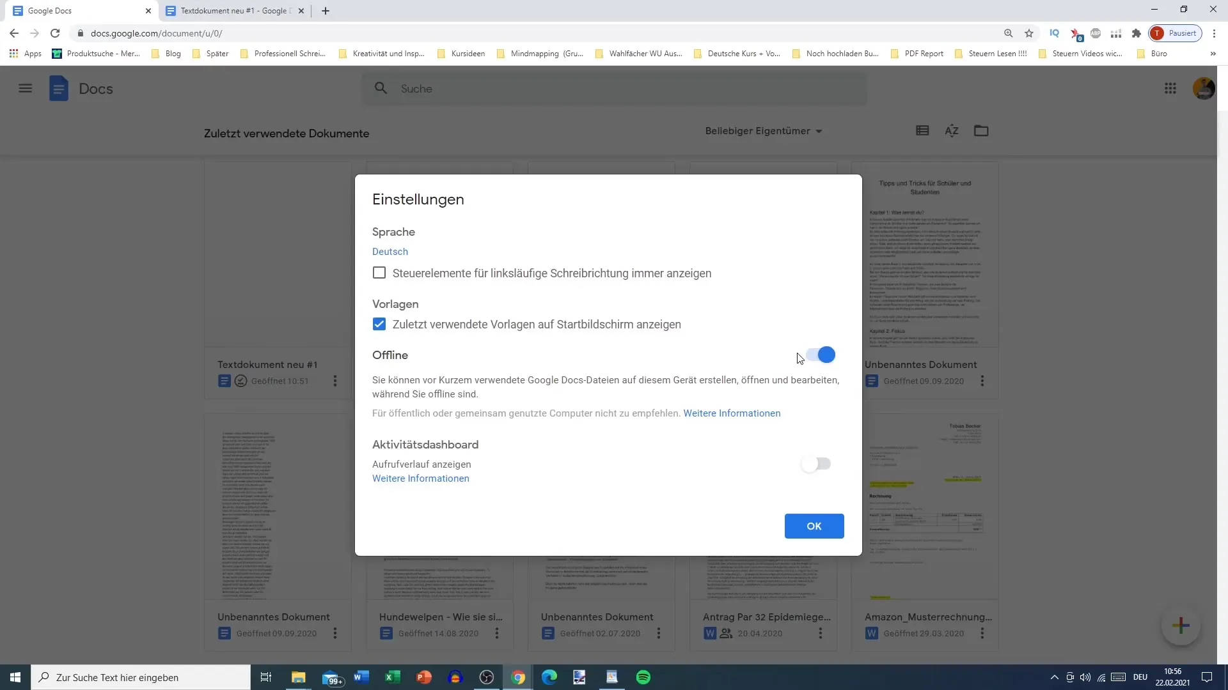Viewport: 1228px width, 690px height.
Task: Open more options for Unbenanntes Dokument 02.07.2020
Action: pos(659,634)
